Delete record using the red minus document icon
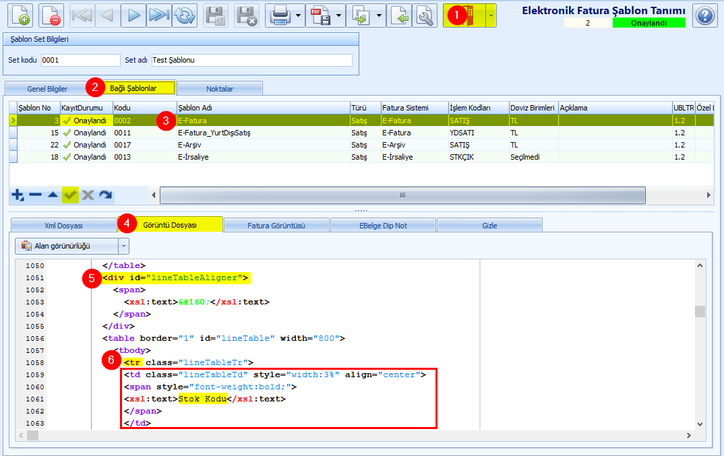 point(51,15)
